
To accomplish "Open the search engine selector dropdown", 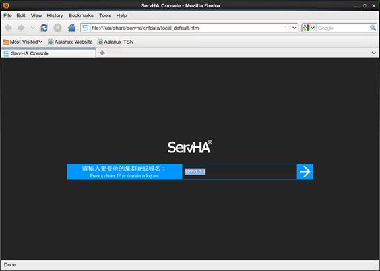I will point(309,28).
